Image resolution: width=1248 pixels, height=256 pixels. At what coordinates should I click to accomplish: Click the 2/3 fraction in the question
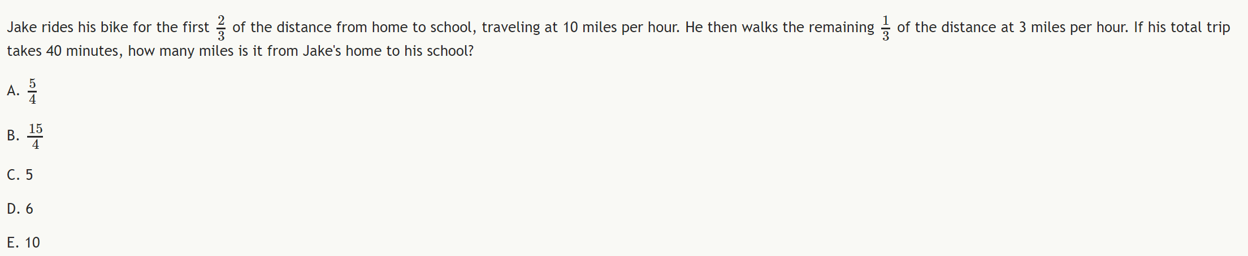(x=221, y=28)
